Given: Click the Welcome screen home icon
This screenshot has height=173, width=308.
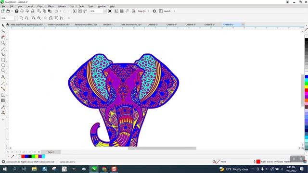Looking at the screenshot, I should click(x=8, y=25).
